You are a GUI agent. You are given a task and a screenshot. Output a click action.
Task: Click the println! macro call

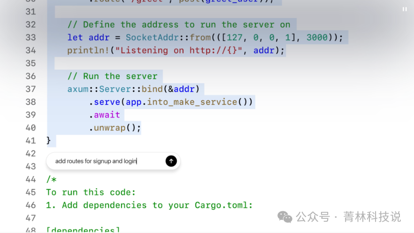[88, 50]
